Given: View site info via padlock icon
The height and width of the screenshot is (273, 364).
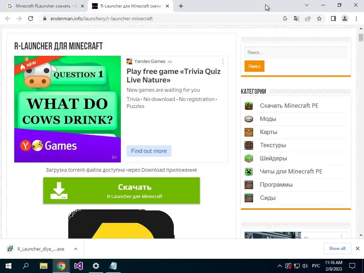Looking at the screenshot, I should [x=45, y=18].
